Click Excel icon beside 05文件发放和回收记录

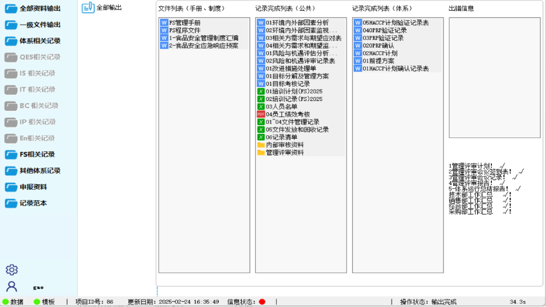point(261,130)
